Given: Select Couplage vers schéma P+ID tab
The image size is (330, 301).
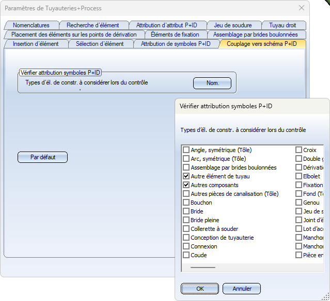Looking at the screenshot, I should (x=262, y=44).
